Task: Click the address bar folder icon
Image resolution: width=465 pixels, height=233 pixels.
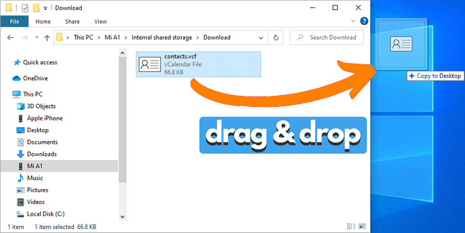Action: (60, 38)
